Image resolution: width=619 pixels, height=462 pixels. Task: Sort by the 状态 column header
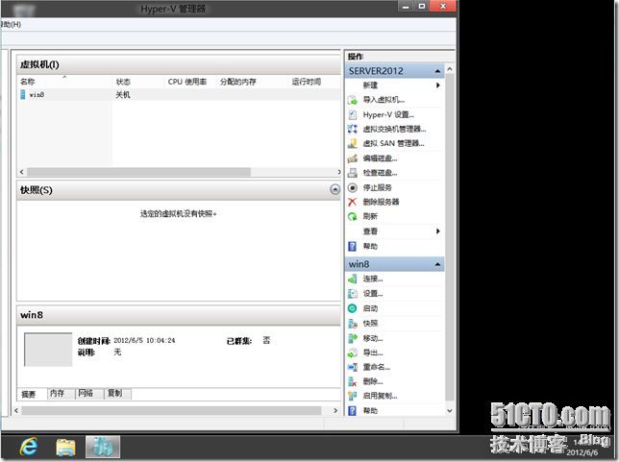click(123, 83)
